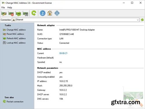Click the Lookup MAC address toolbar icon
The width and height of the screenshot is (145, 109).
pos(26,13)
